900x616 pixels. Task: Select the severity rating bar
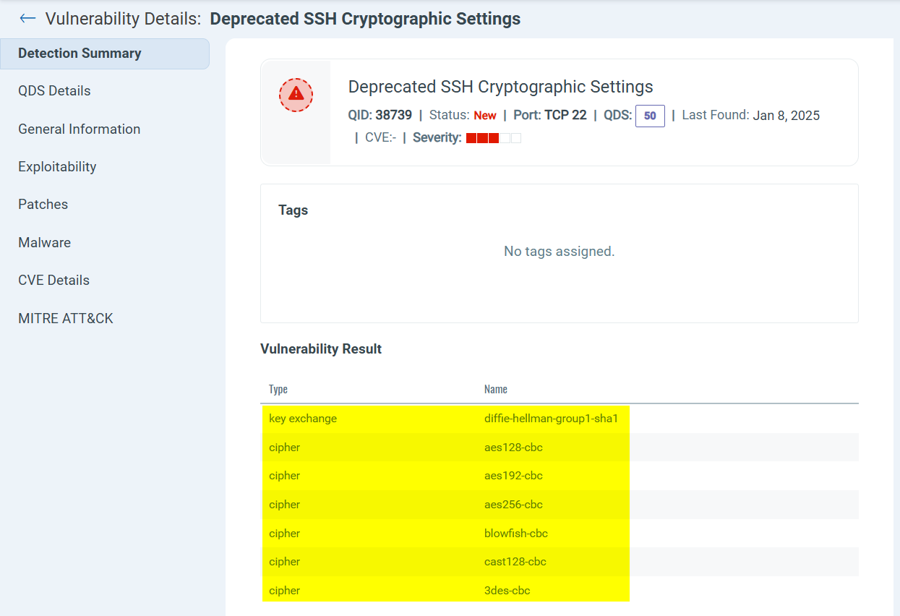click(x=494, y=137)
